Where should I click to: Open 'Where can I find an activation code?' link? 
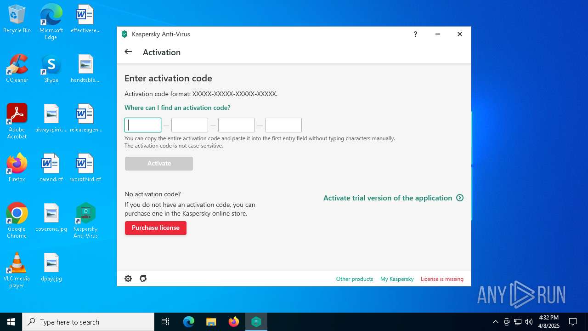(177, 108)
